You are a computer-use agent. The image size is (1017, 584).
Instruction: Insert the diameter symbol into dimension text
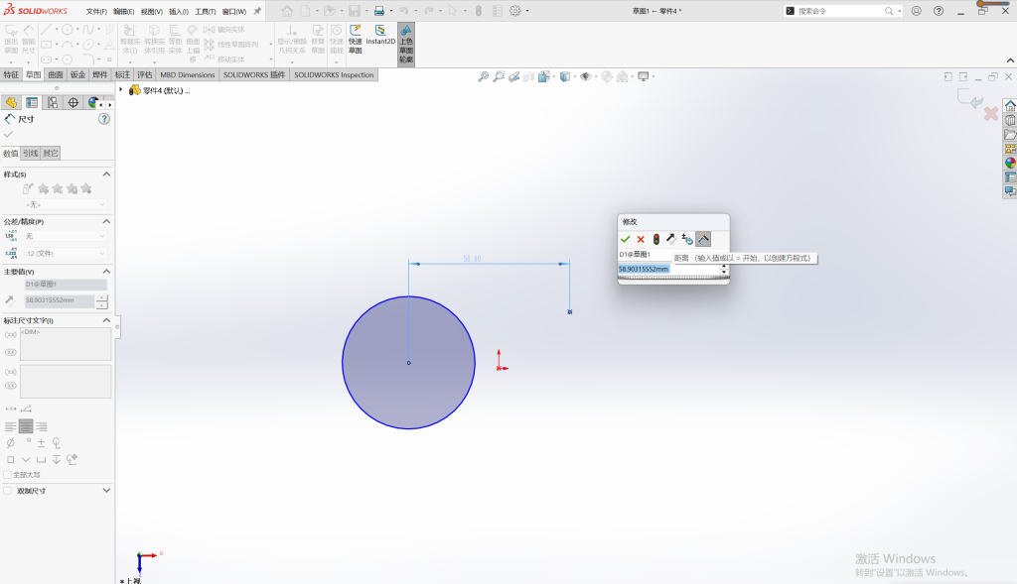(x=10, y=443)
